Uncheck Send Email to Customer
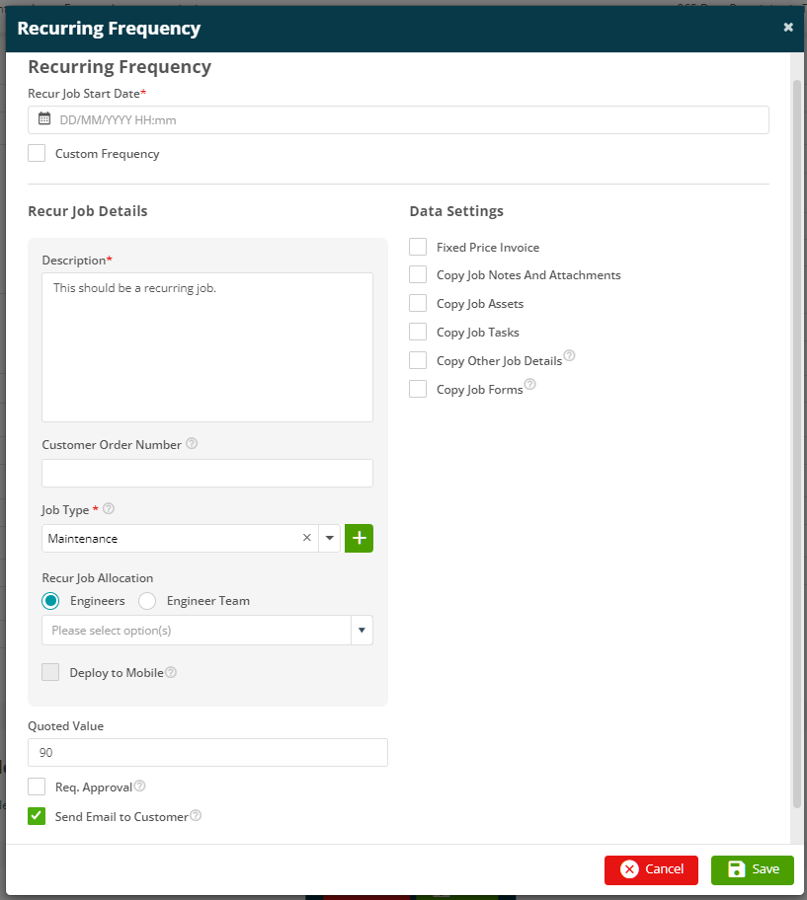The height and width of the screenshot is (900, 807). 37,816
